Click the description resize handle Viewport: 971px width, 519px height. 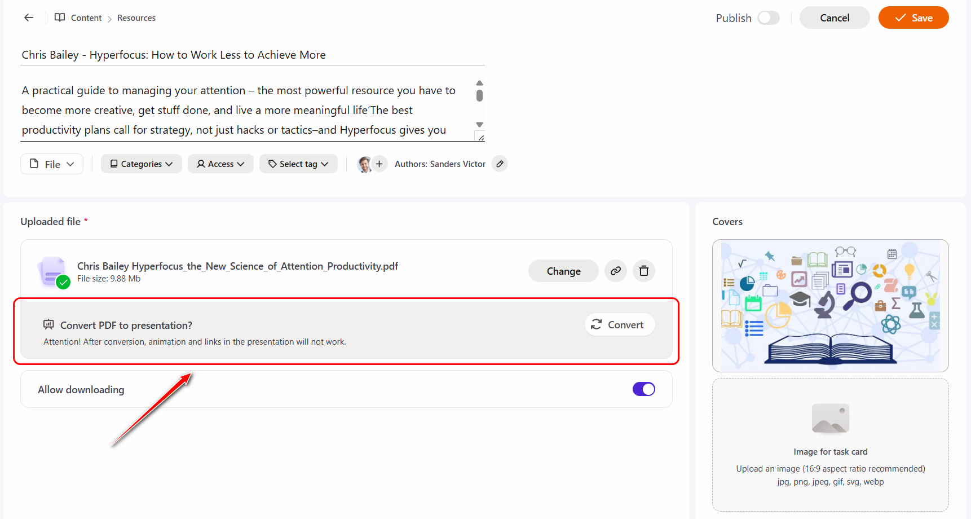(x=480, y=137)
